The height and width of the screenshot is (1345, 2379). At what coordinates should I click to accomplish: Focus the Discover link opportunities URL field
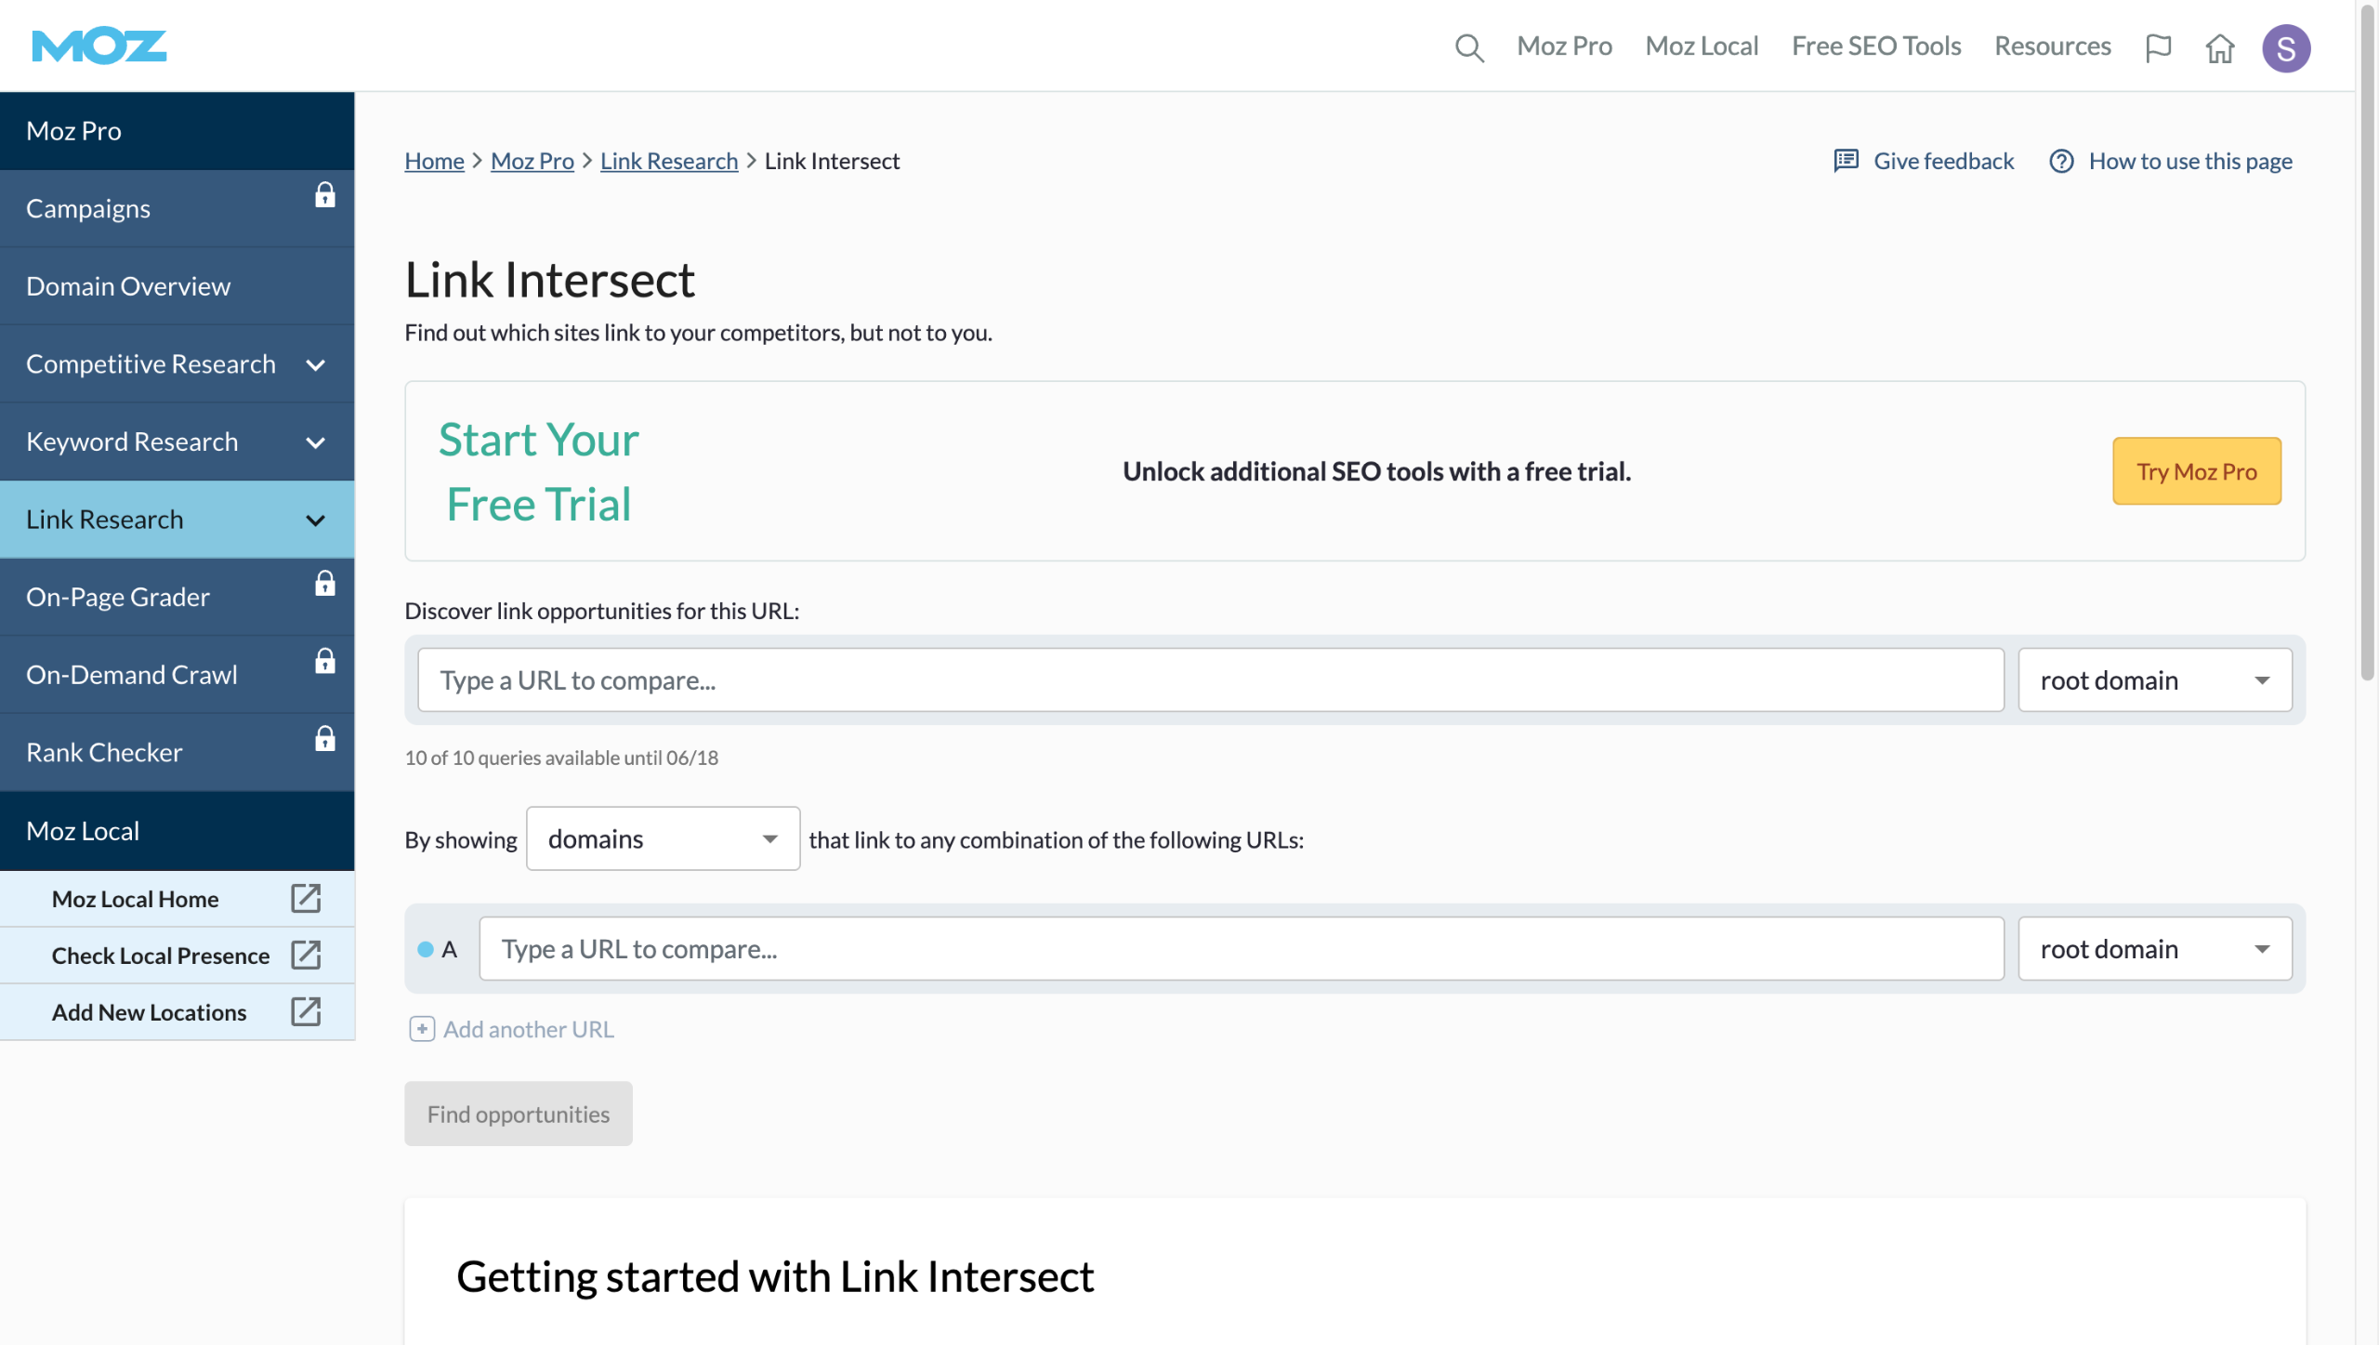click(x=1210, y=680)
